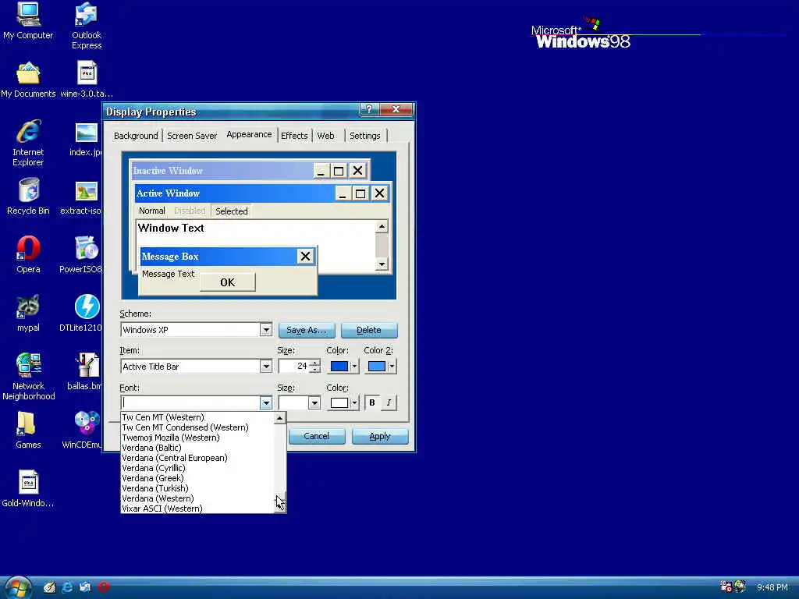Image resolution: width=799 pixels, height=599 pixels.
Task: Select 'Verdana (Cyrillic)' font
Action: coord(197,468)
